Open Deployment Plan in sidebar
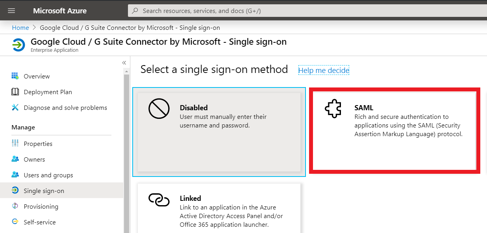This screenshot has width=487, height=233. (48, 92)
